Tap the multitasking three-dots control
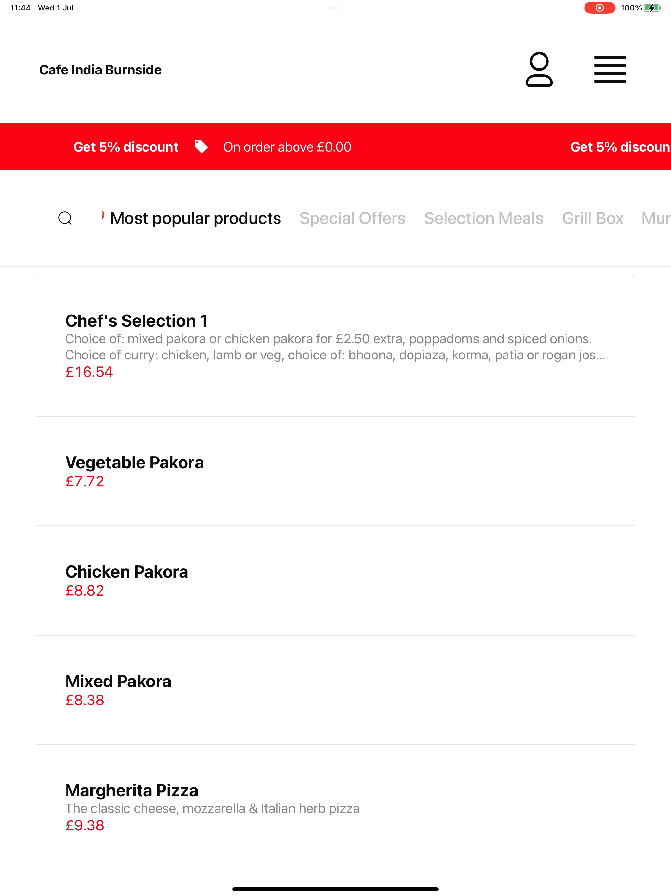Image resolution: width=671 pixels, height=896 pixels. pyautogui.click(x=335, y=8)
